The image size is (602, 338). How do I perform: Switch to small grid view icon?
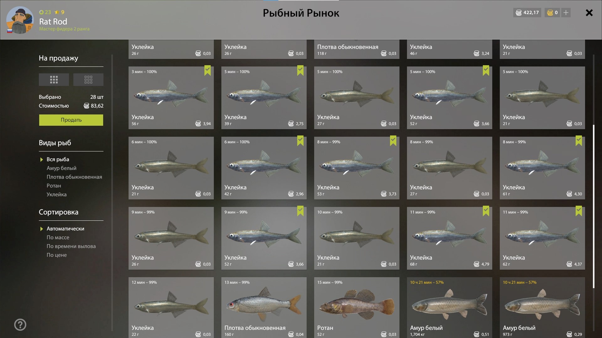(x=88, y=80)
